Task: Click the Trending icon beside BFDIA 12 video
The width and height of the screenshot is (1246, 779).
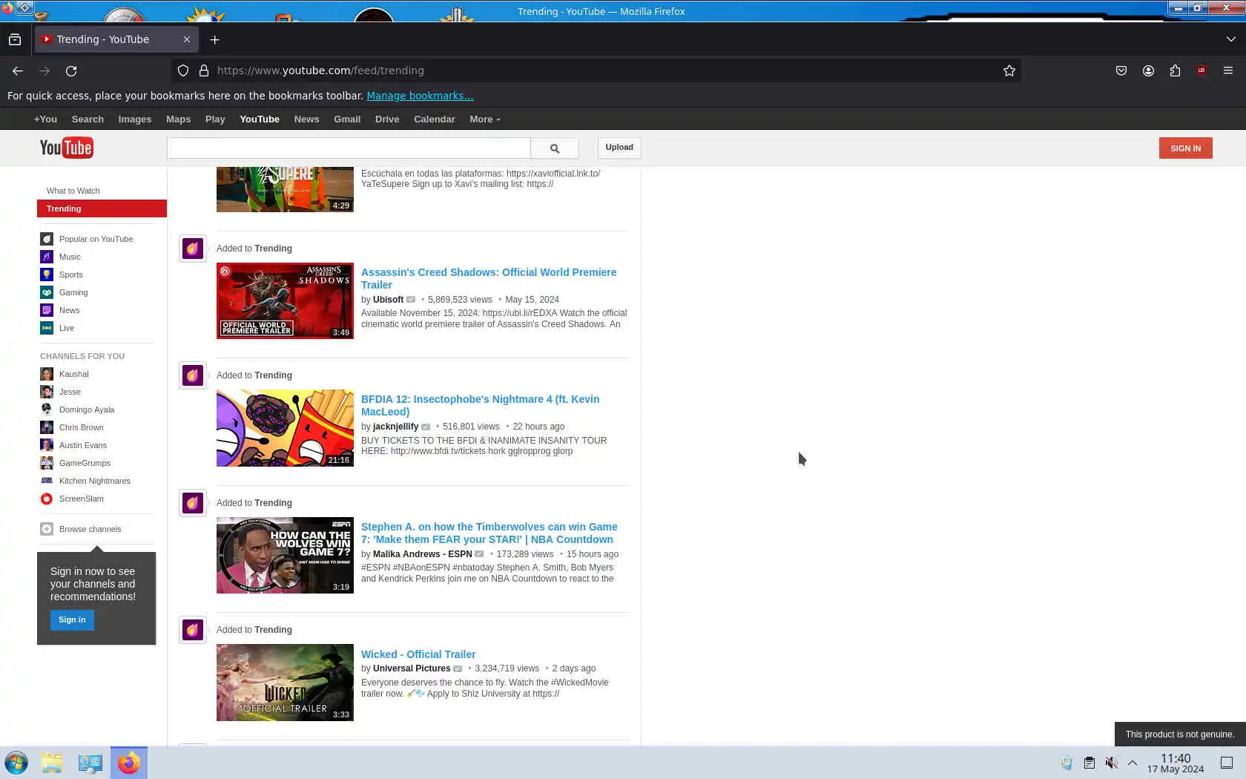Action: coord(193,375)
